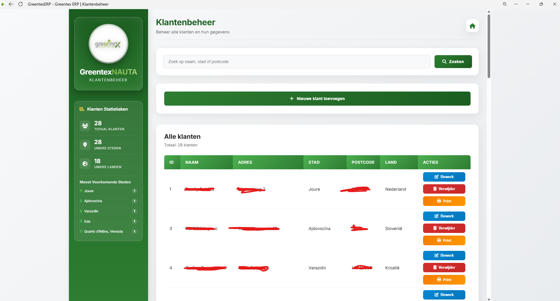Delete the Varazdin customer with Verwijder
Viewport: 560px width, 301px height.
coord(444,268)
